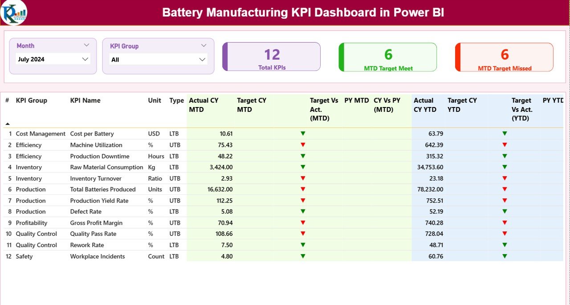Click the green triangle for Workplace Incidents MTD
570x305 pixels.
pyautogui.click(x=303, y=256)
